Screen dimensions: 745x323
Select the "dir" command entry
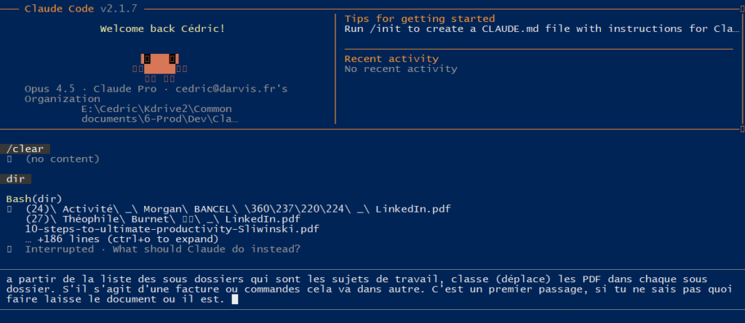tap(16, 178)
